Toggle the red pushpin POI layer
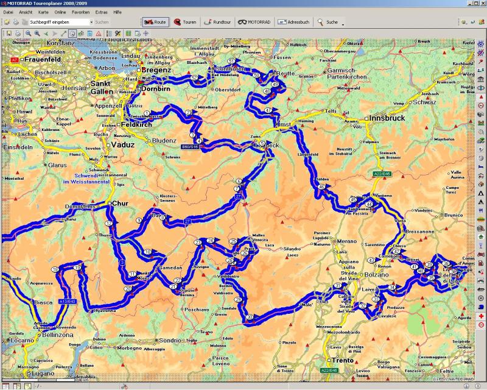The height and width of the screenshot is (390, 487). click(481, 62)
